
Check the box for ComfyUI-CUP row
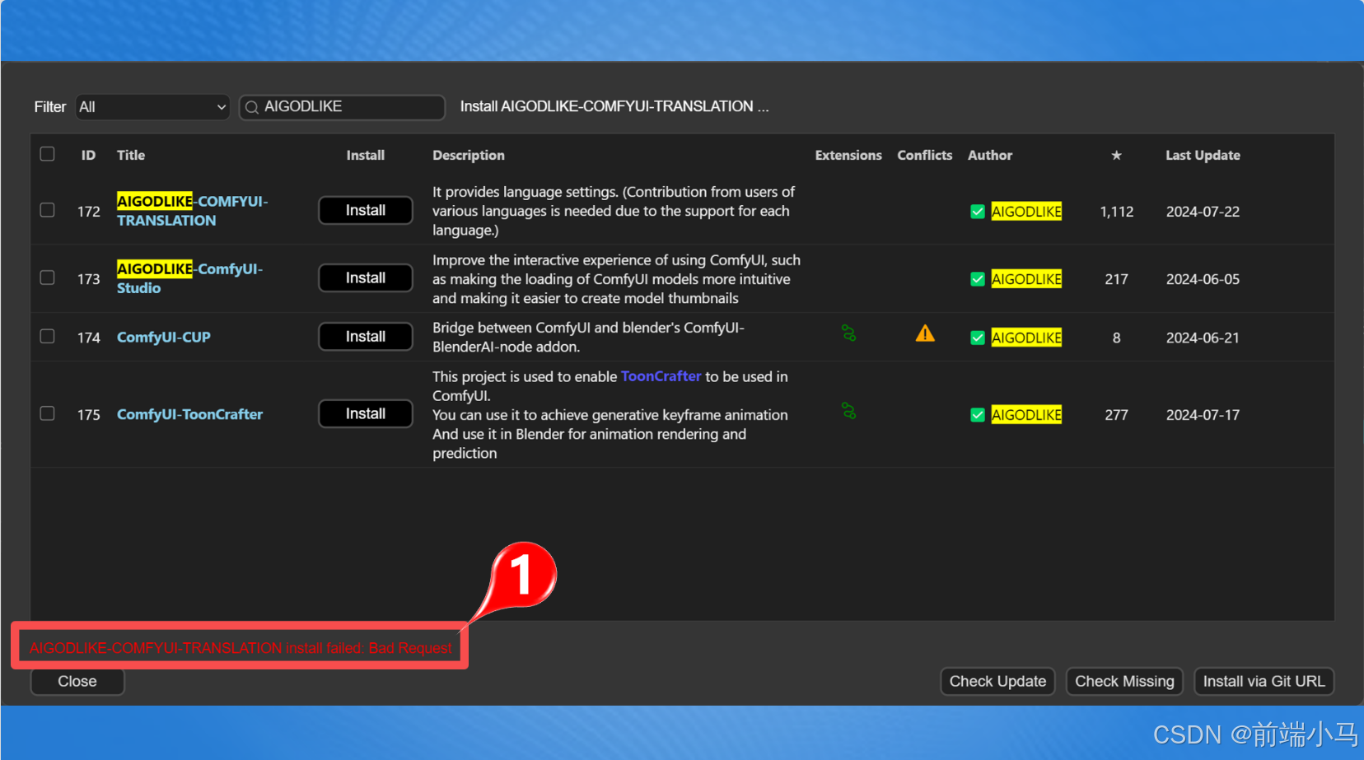(x=48, y=336)
